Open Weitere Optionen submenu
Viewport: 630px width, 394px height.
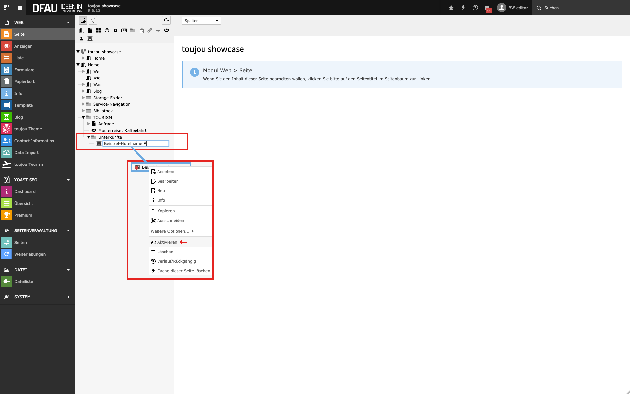pyautogui.click(x=170, y=231)
